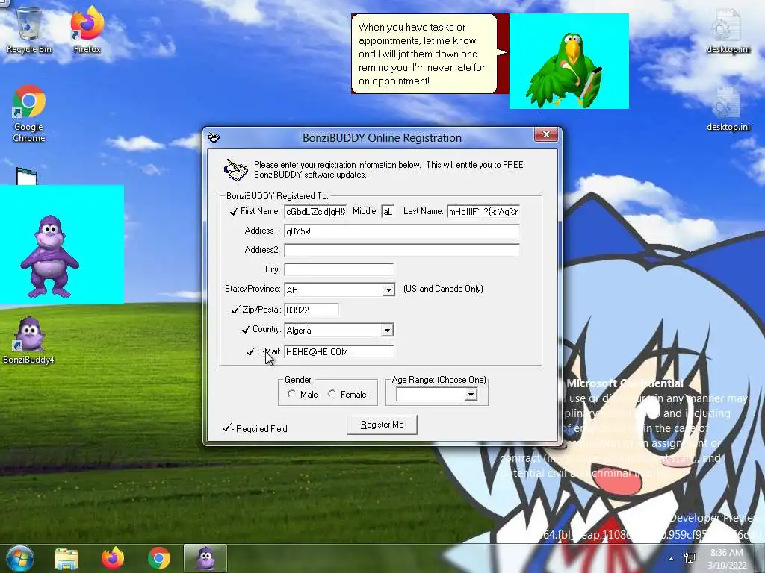This screenshot has width=765, height=573.
Task: Click the empty City field
Action: tap(339, 269)
